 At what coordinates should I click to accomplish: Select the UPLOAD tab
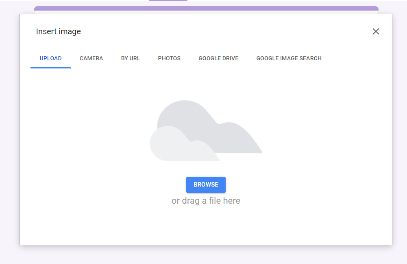click(50, 58)
